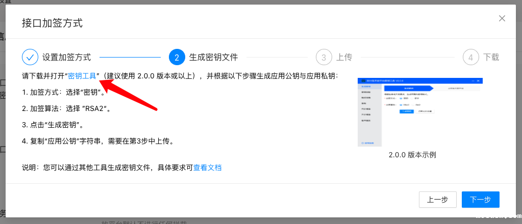Jump to the 上传 step label

344,57
